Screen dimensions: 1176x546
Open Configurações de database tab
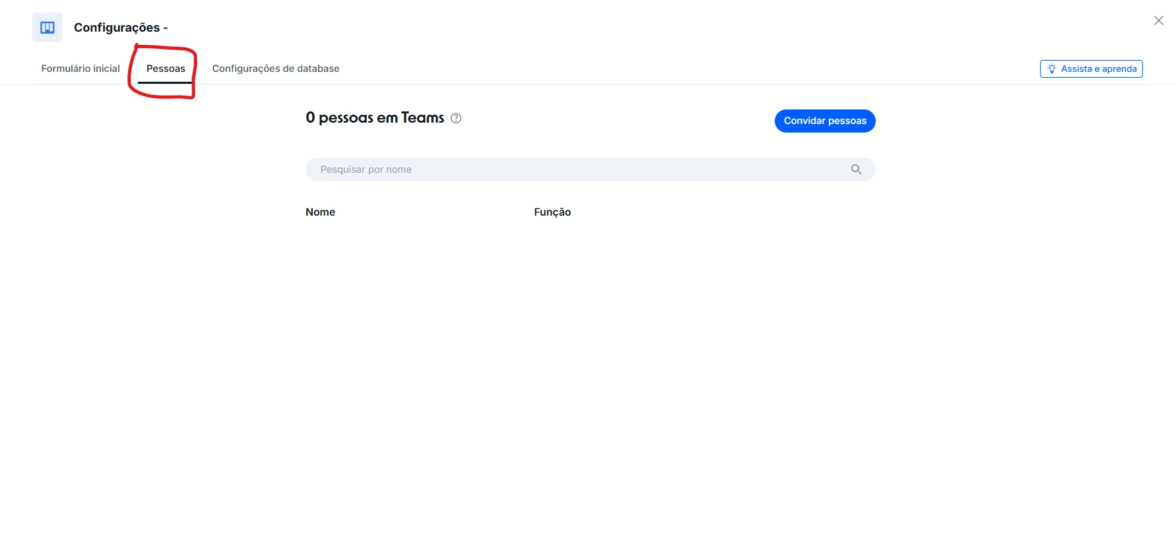pyautogui.click(x=276, y=69)
